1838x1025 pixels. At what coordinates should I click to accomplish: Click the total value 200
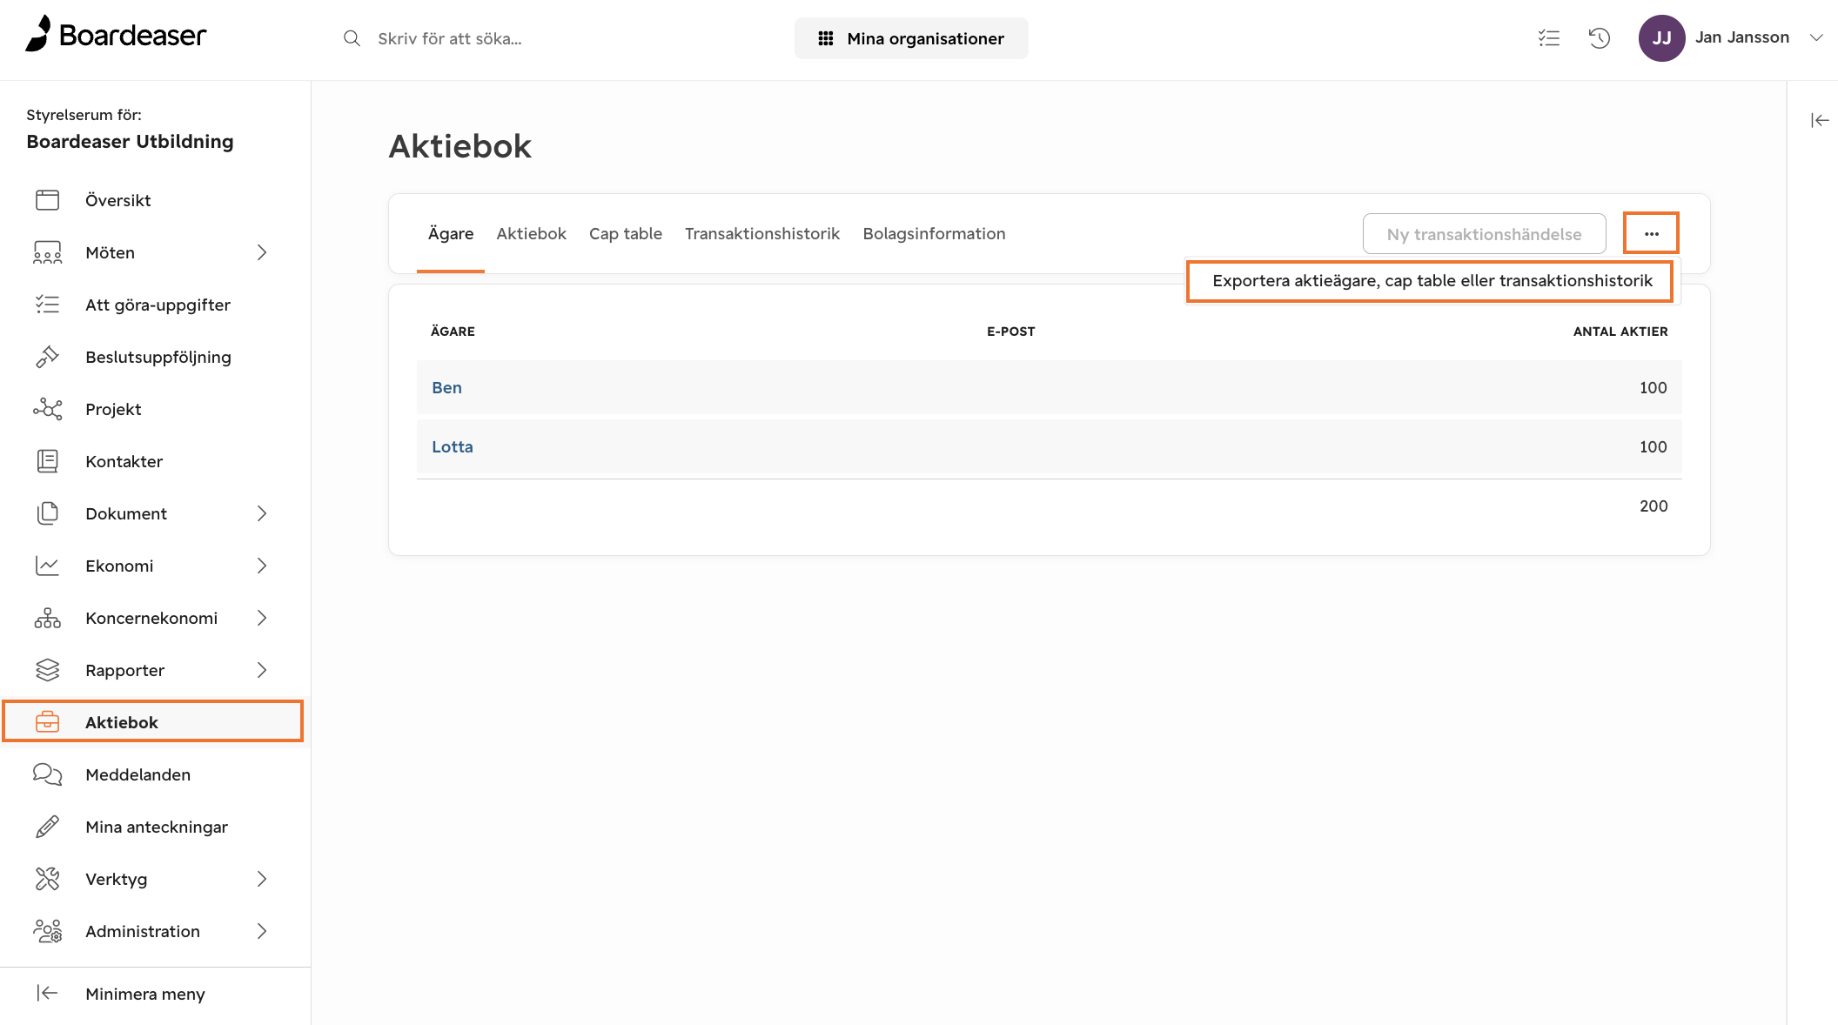click(x=1654, y=506)
